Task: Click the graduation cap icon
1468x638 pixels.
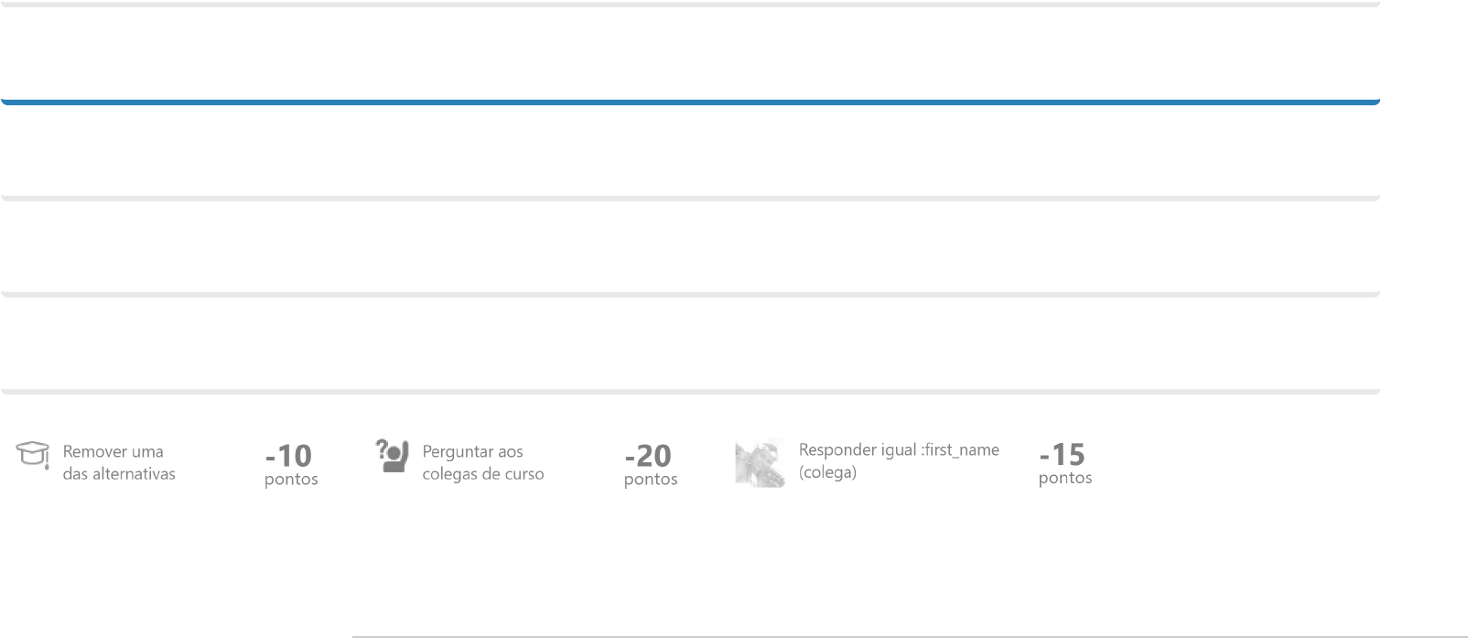Action: pyautogui.click(x=33, y=454)
